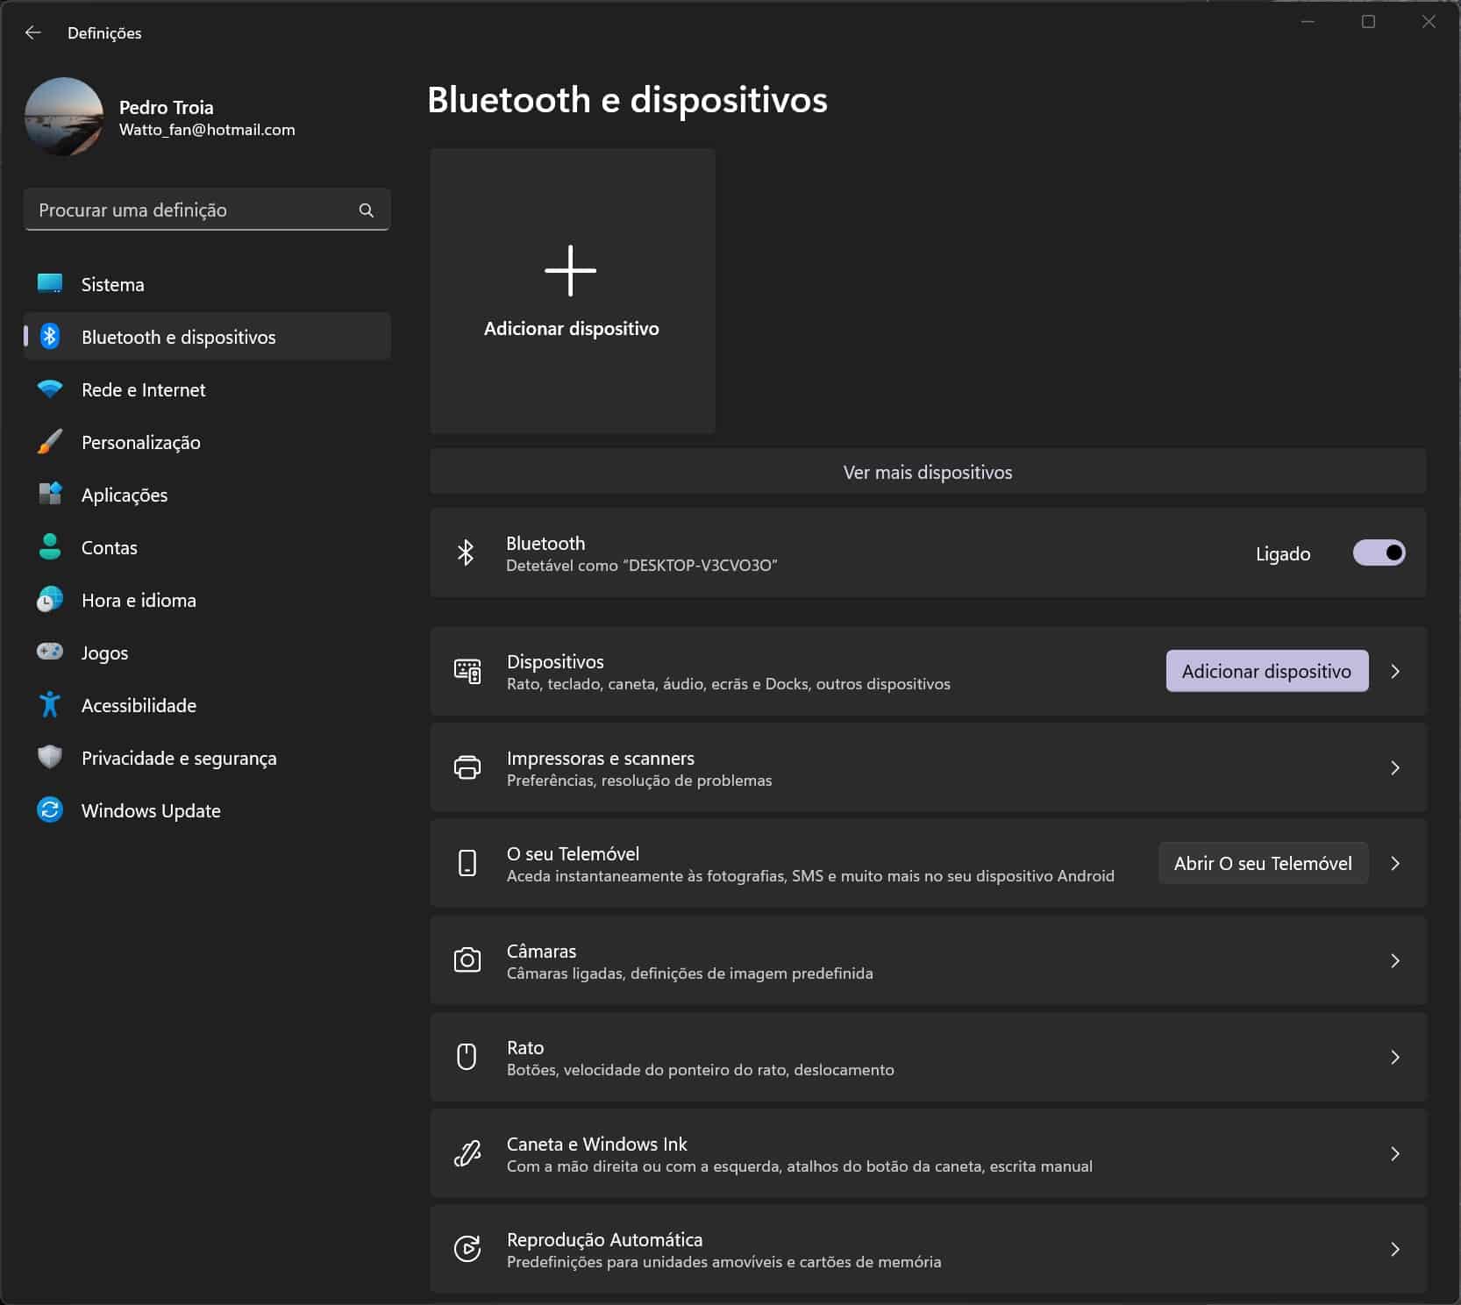Viewport: 1461px width, 1305px height.
Task: Click Abrir O seu Telemóvel button
Action: [x=1263, y=863]
